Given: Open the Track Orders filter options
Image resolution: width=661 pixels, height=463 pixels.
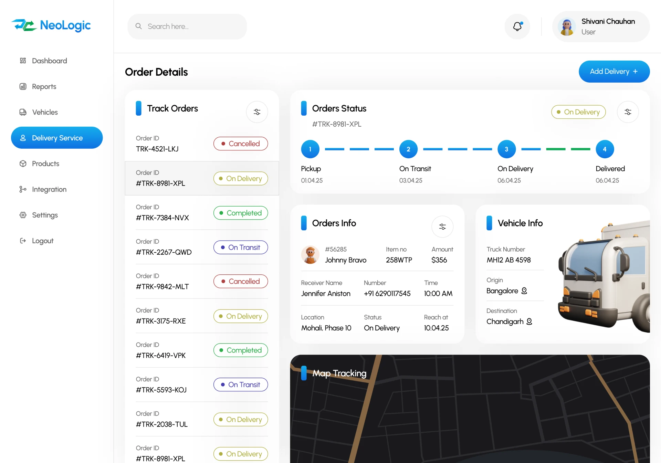Looking at the screenshot, I should click(257, 112).
